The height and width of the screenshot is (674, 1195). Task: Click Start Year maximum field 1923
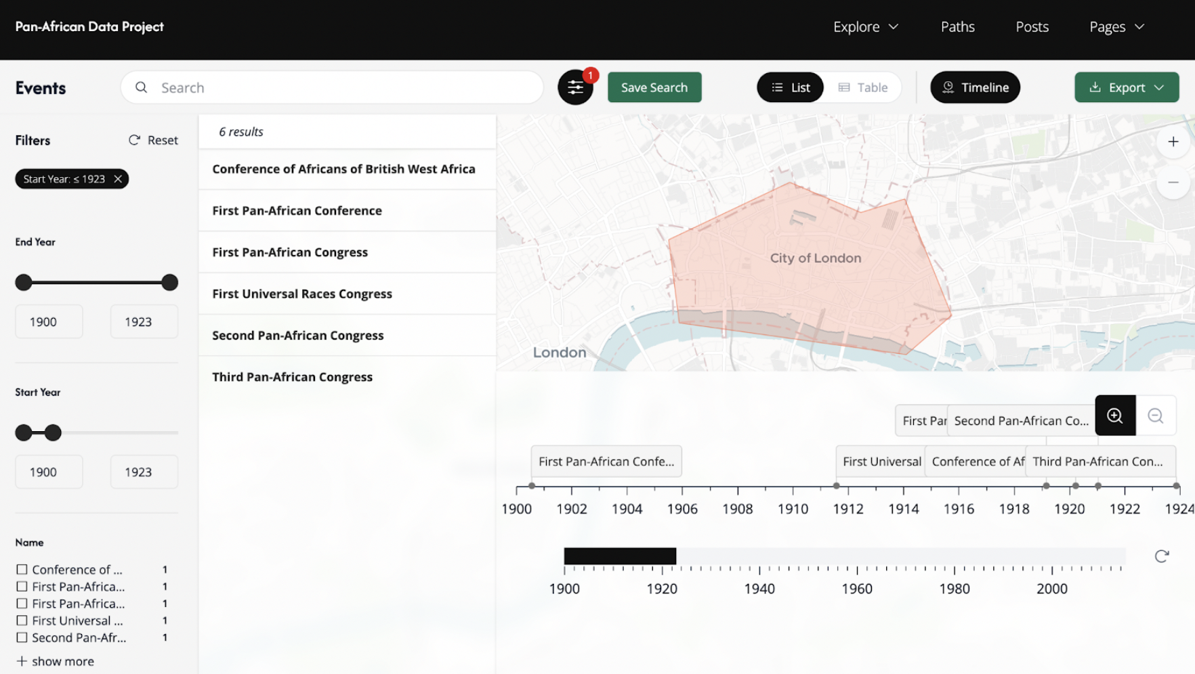coord(144,472)
